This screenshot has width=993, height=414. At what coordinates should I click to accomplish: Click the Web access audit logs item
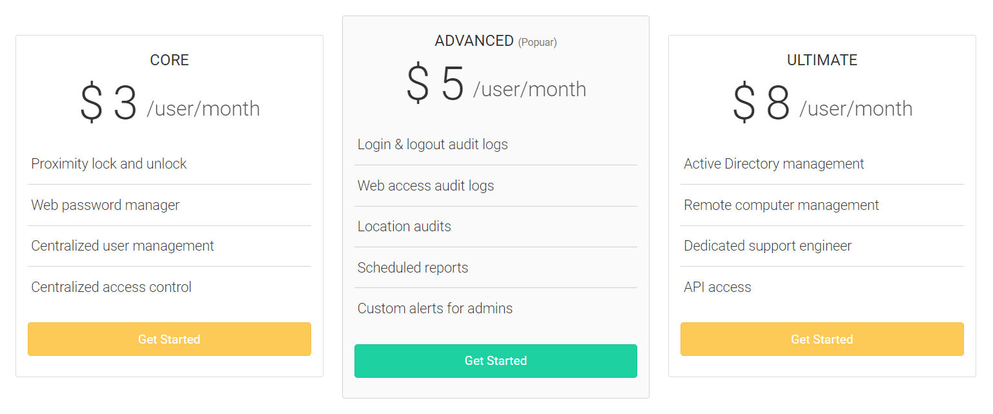pyautogui.click(x=425, y=186)
